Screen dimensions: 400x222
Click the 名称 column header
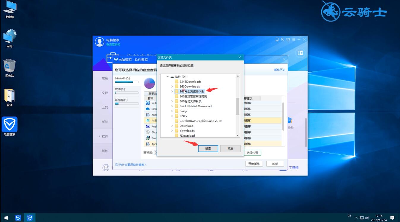click(x=150, y=98)
